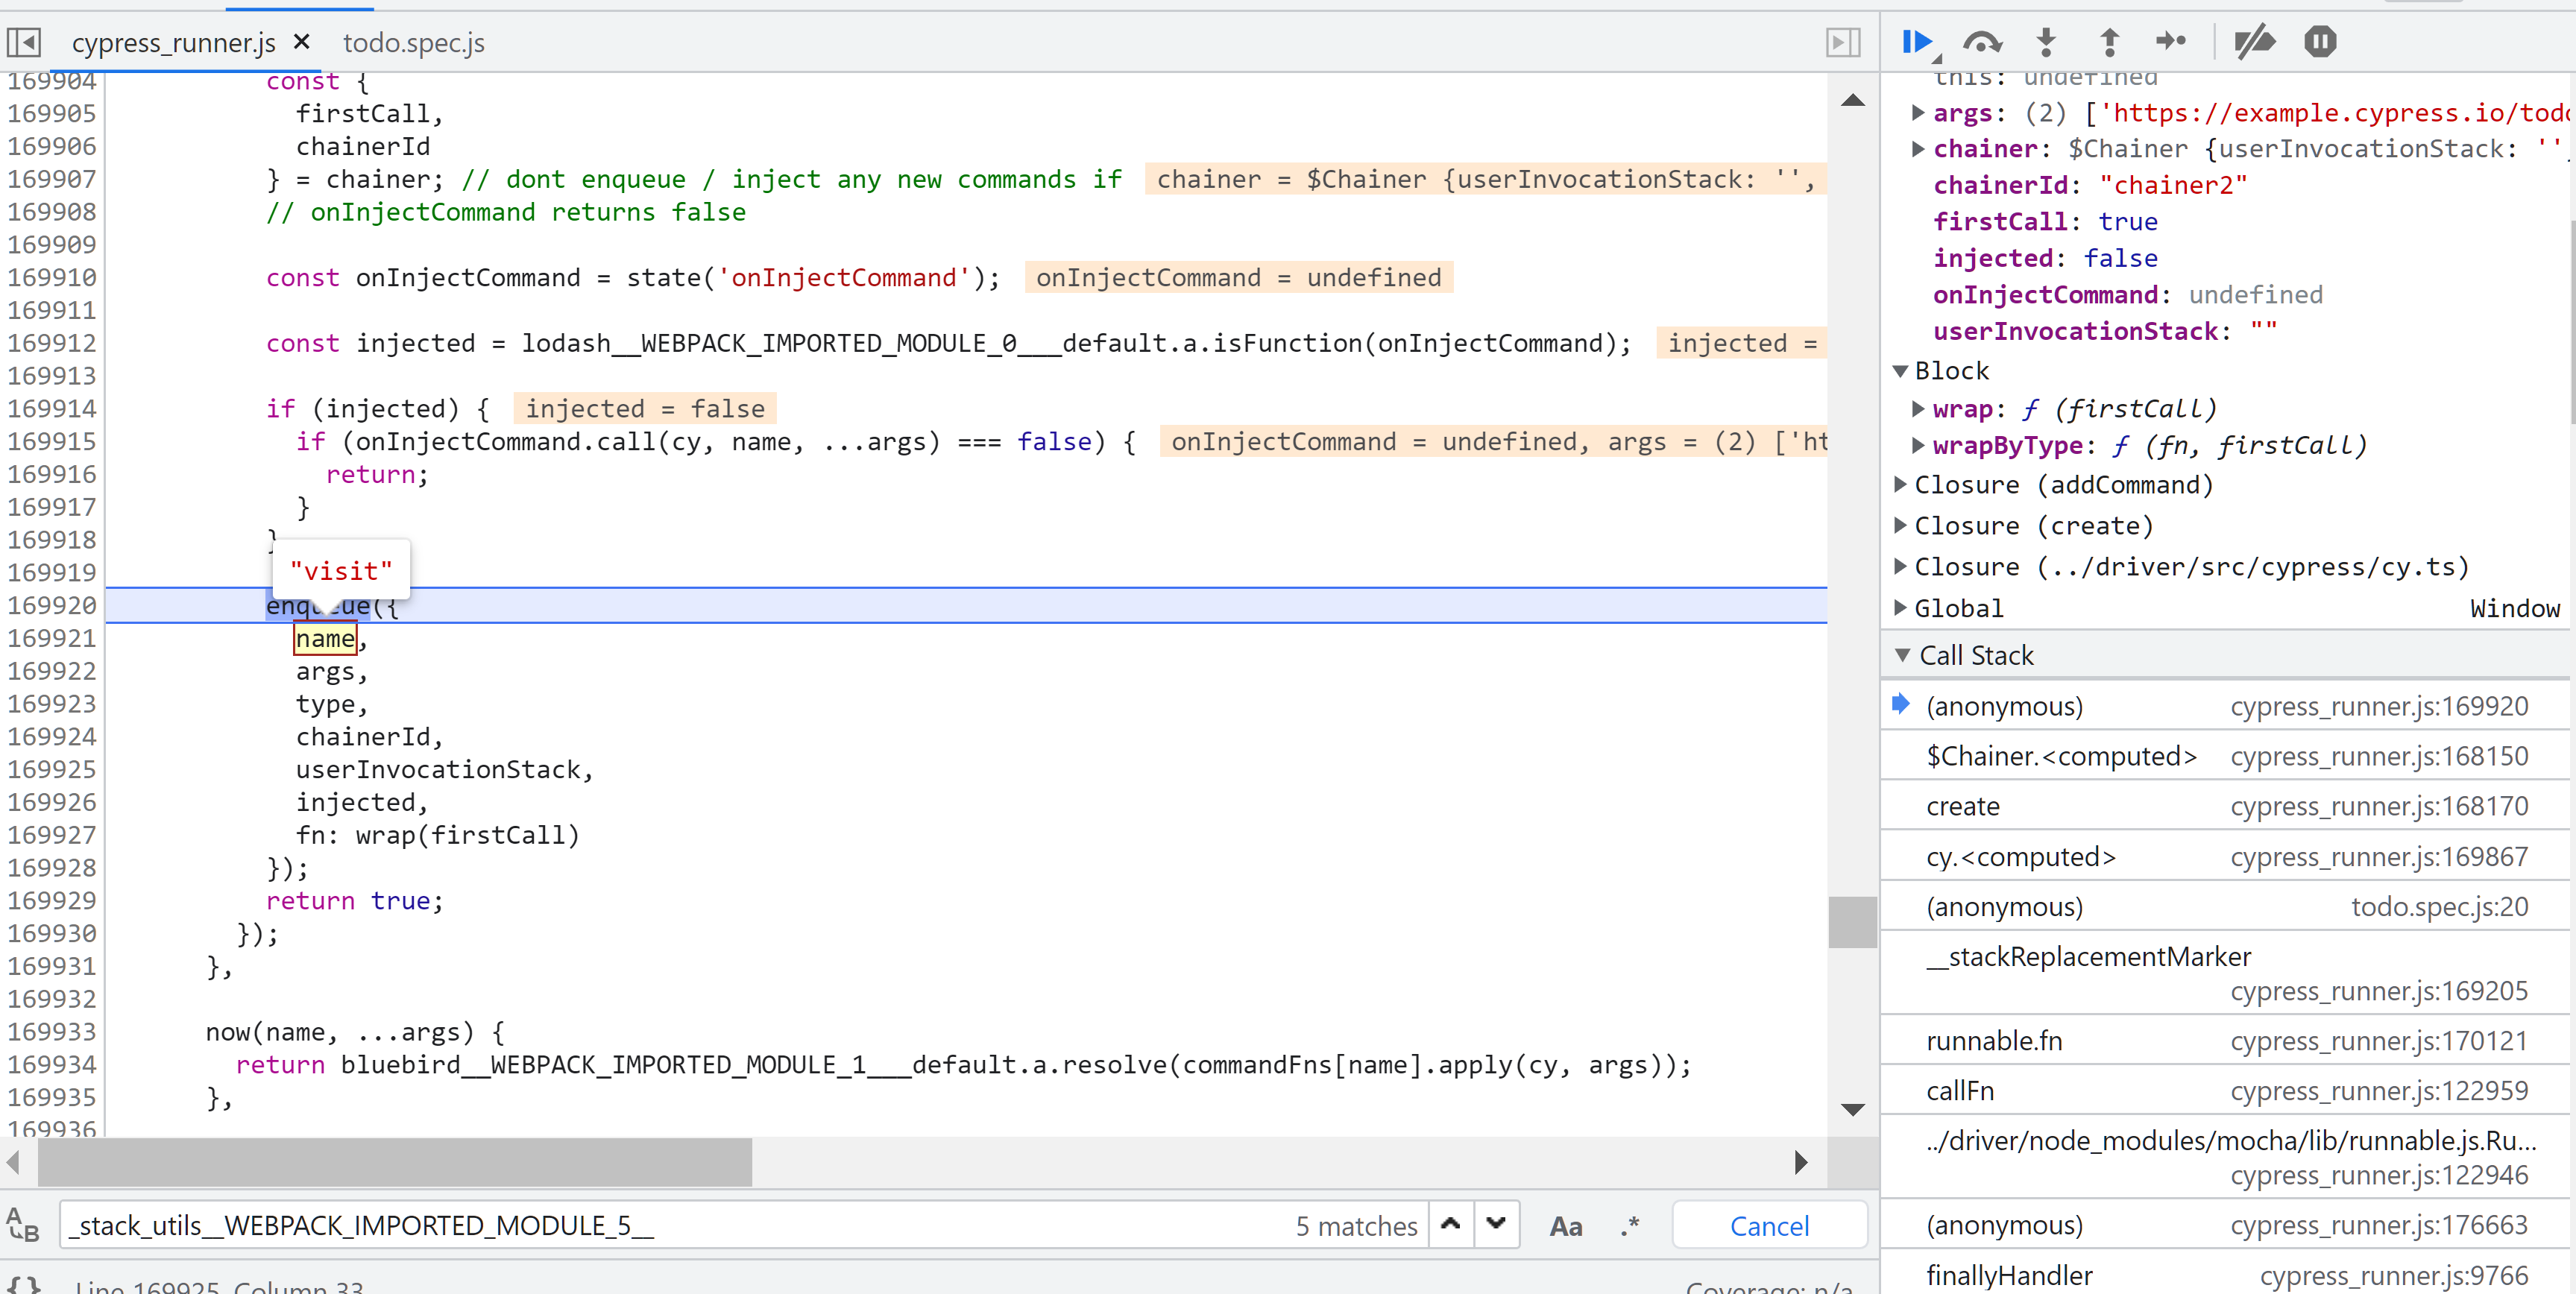
Task: Close the cypress_runner.js tab
Action: [301, 42]
